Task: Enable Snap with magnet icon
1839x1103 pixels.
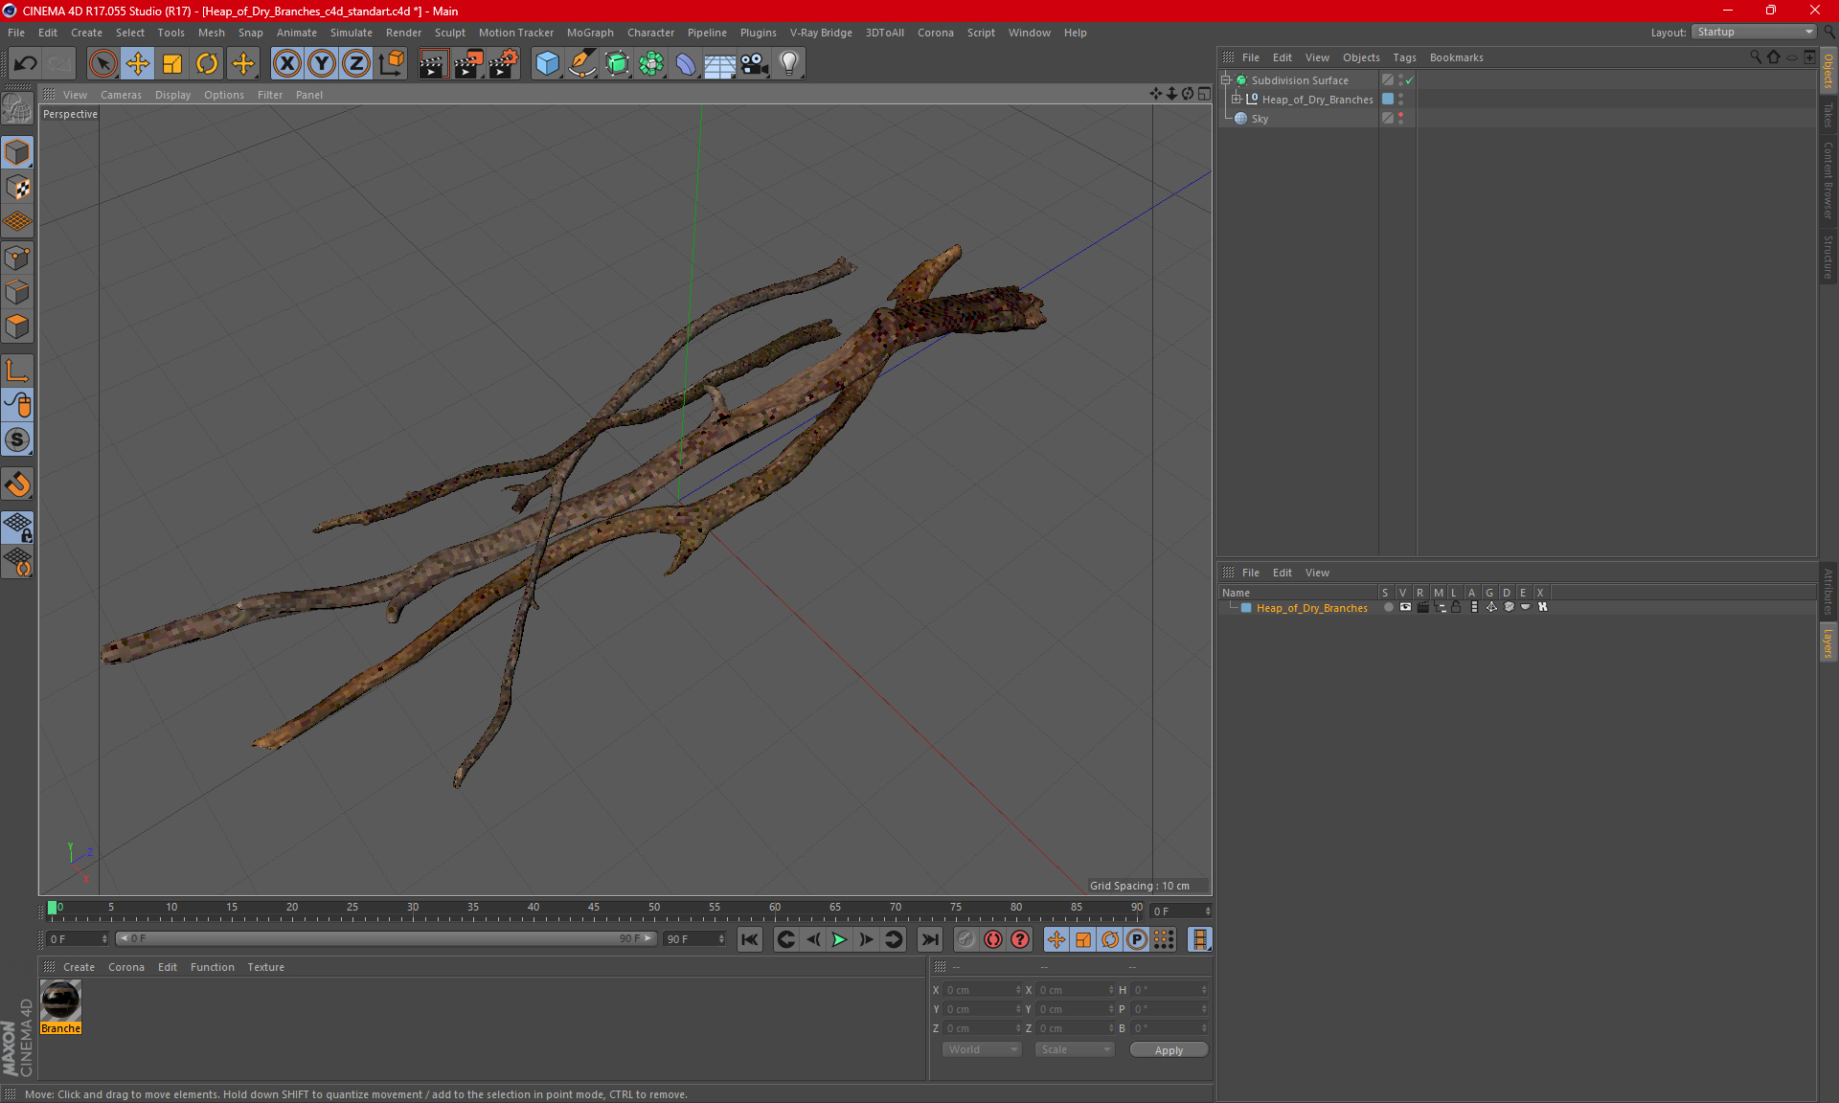Action: (17, 484)
